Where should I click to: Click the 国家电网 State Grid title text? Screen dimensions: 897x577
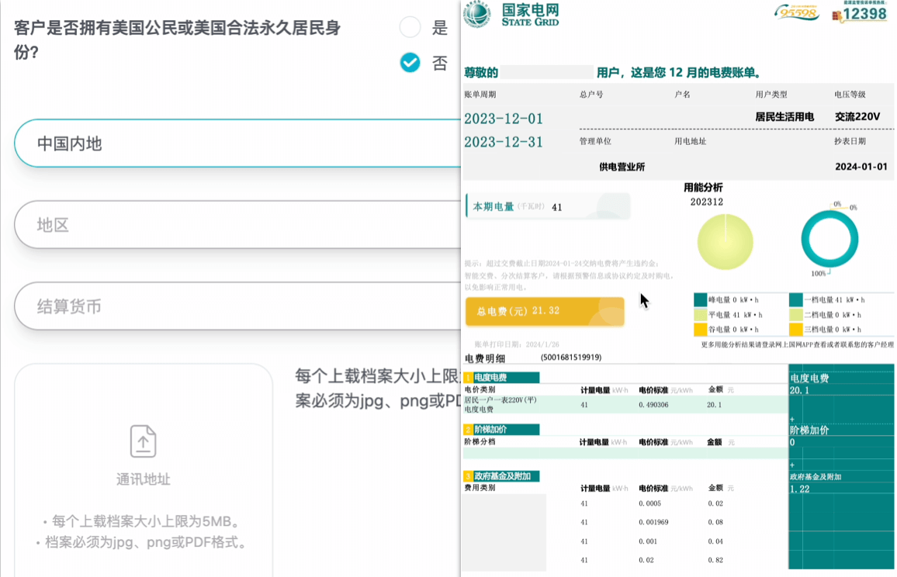coord(530,14)
